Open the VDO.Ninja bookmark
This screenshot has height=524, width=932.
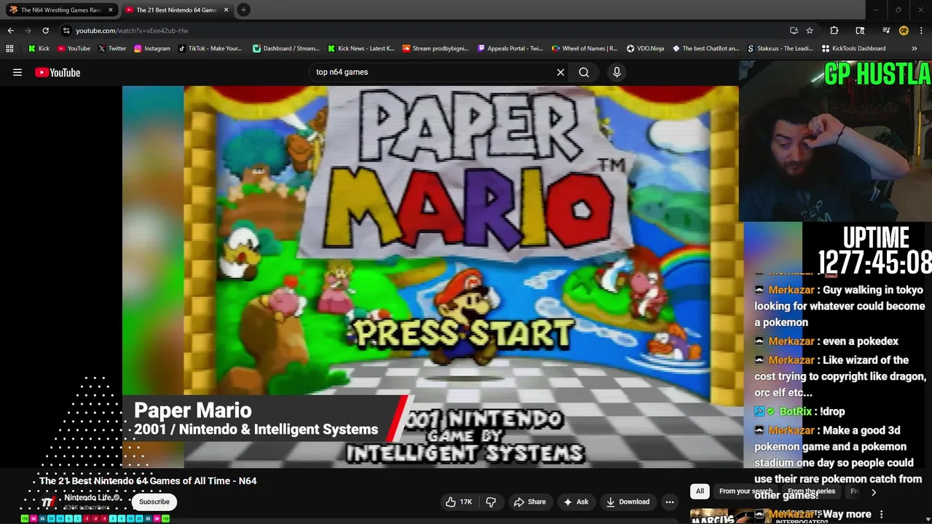pyautogui.click(x=647, y=49)
